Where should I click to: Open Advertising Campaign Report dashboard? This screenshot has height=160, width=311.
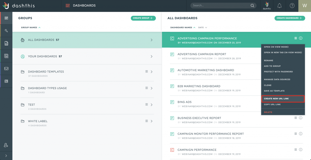[x=202, y=54]
